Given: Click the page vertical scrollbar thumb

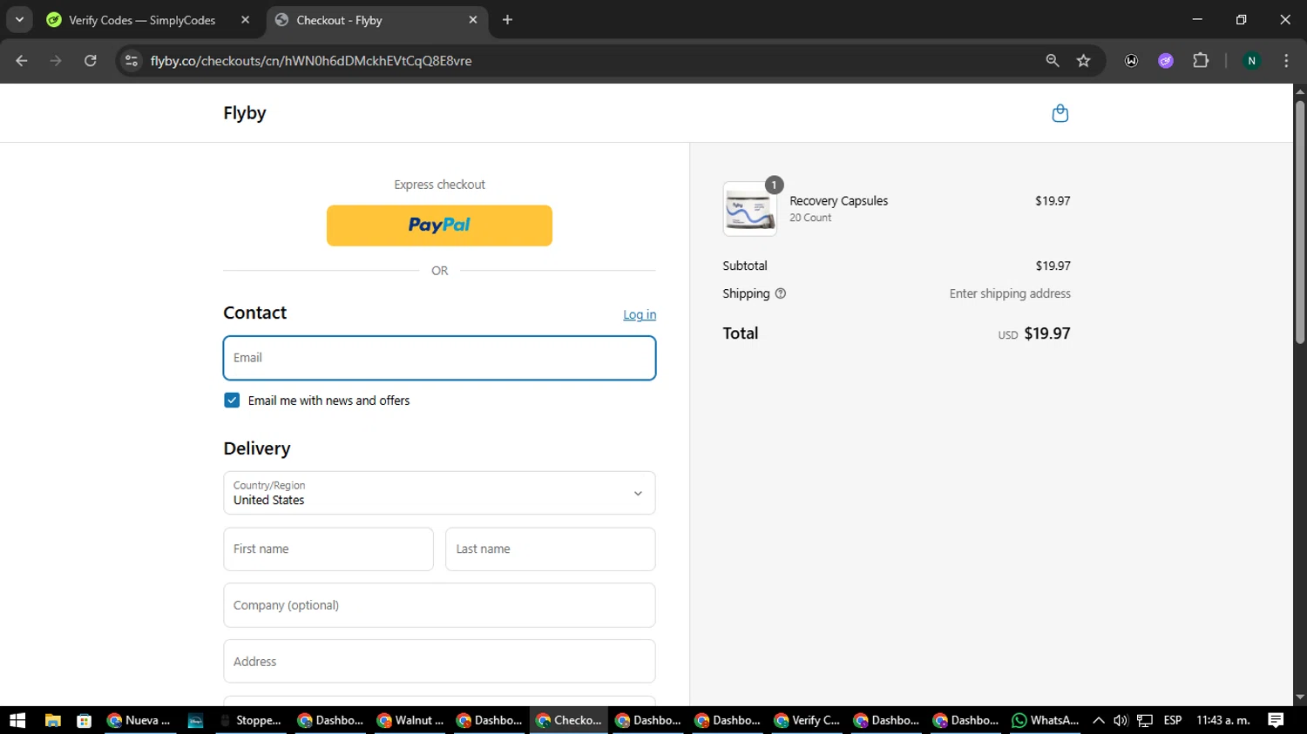Looking at the screenshot, I should (x=1300, y=222).
